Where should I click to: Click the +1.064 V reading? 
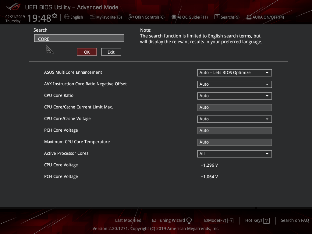point(209,177)
